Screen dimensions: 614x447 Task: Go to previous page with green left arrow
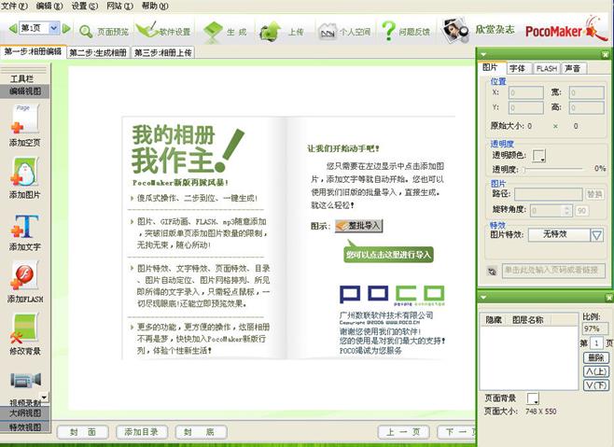(13, 29)
